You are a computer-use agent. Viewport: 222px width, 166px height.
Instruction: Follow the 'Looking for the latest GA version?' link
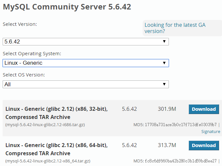click(175, 28)
